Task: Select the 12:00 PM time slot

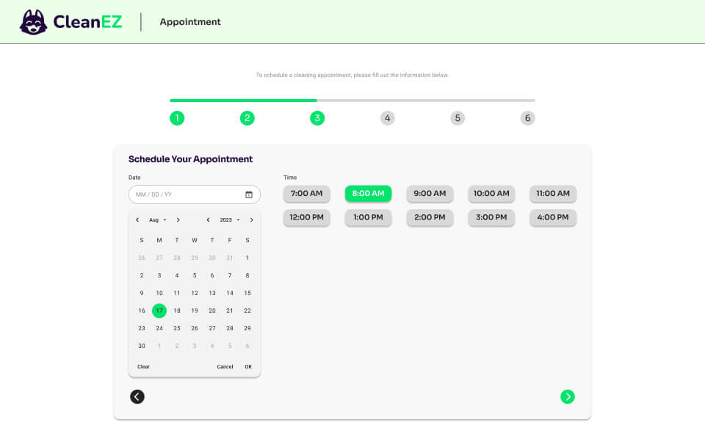Action: tap(306, 217)
